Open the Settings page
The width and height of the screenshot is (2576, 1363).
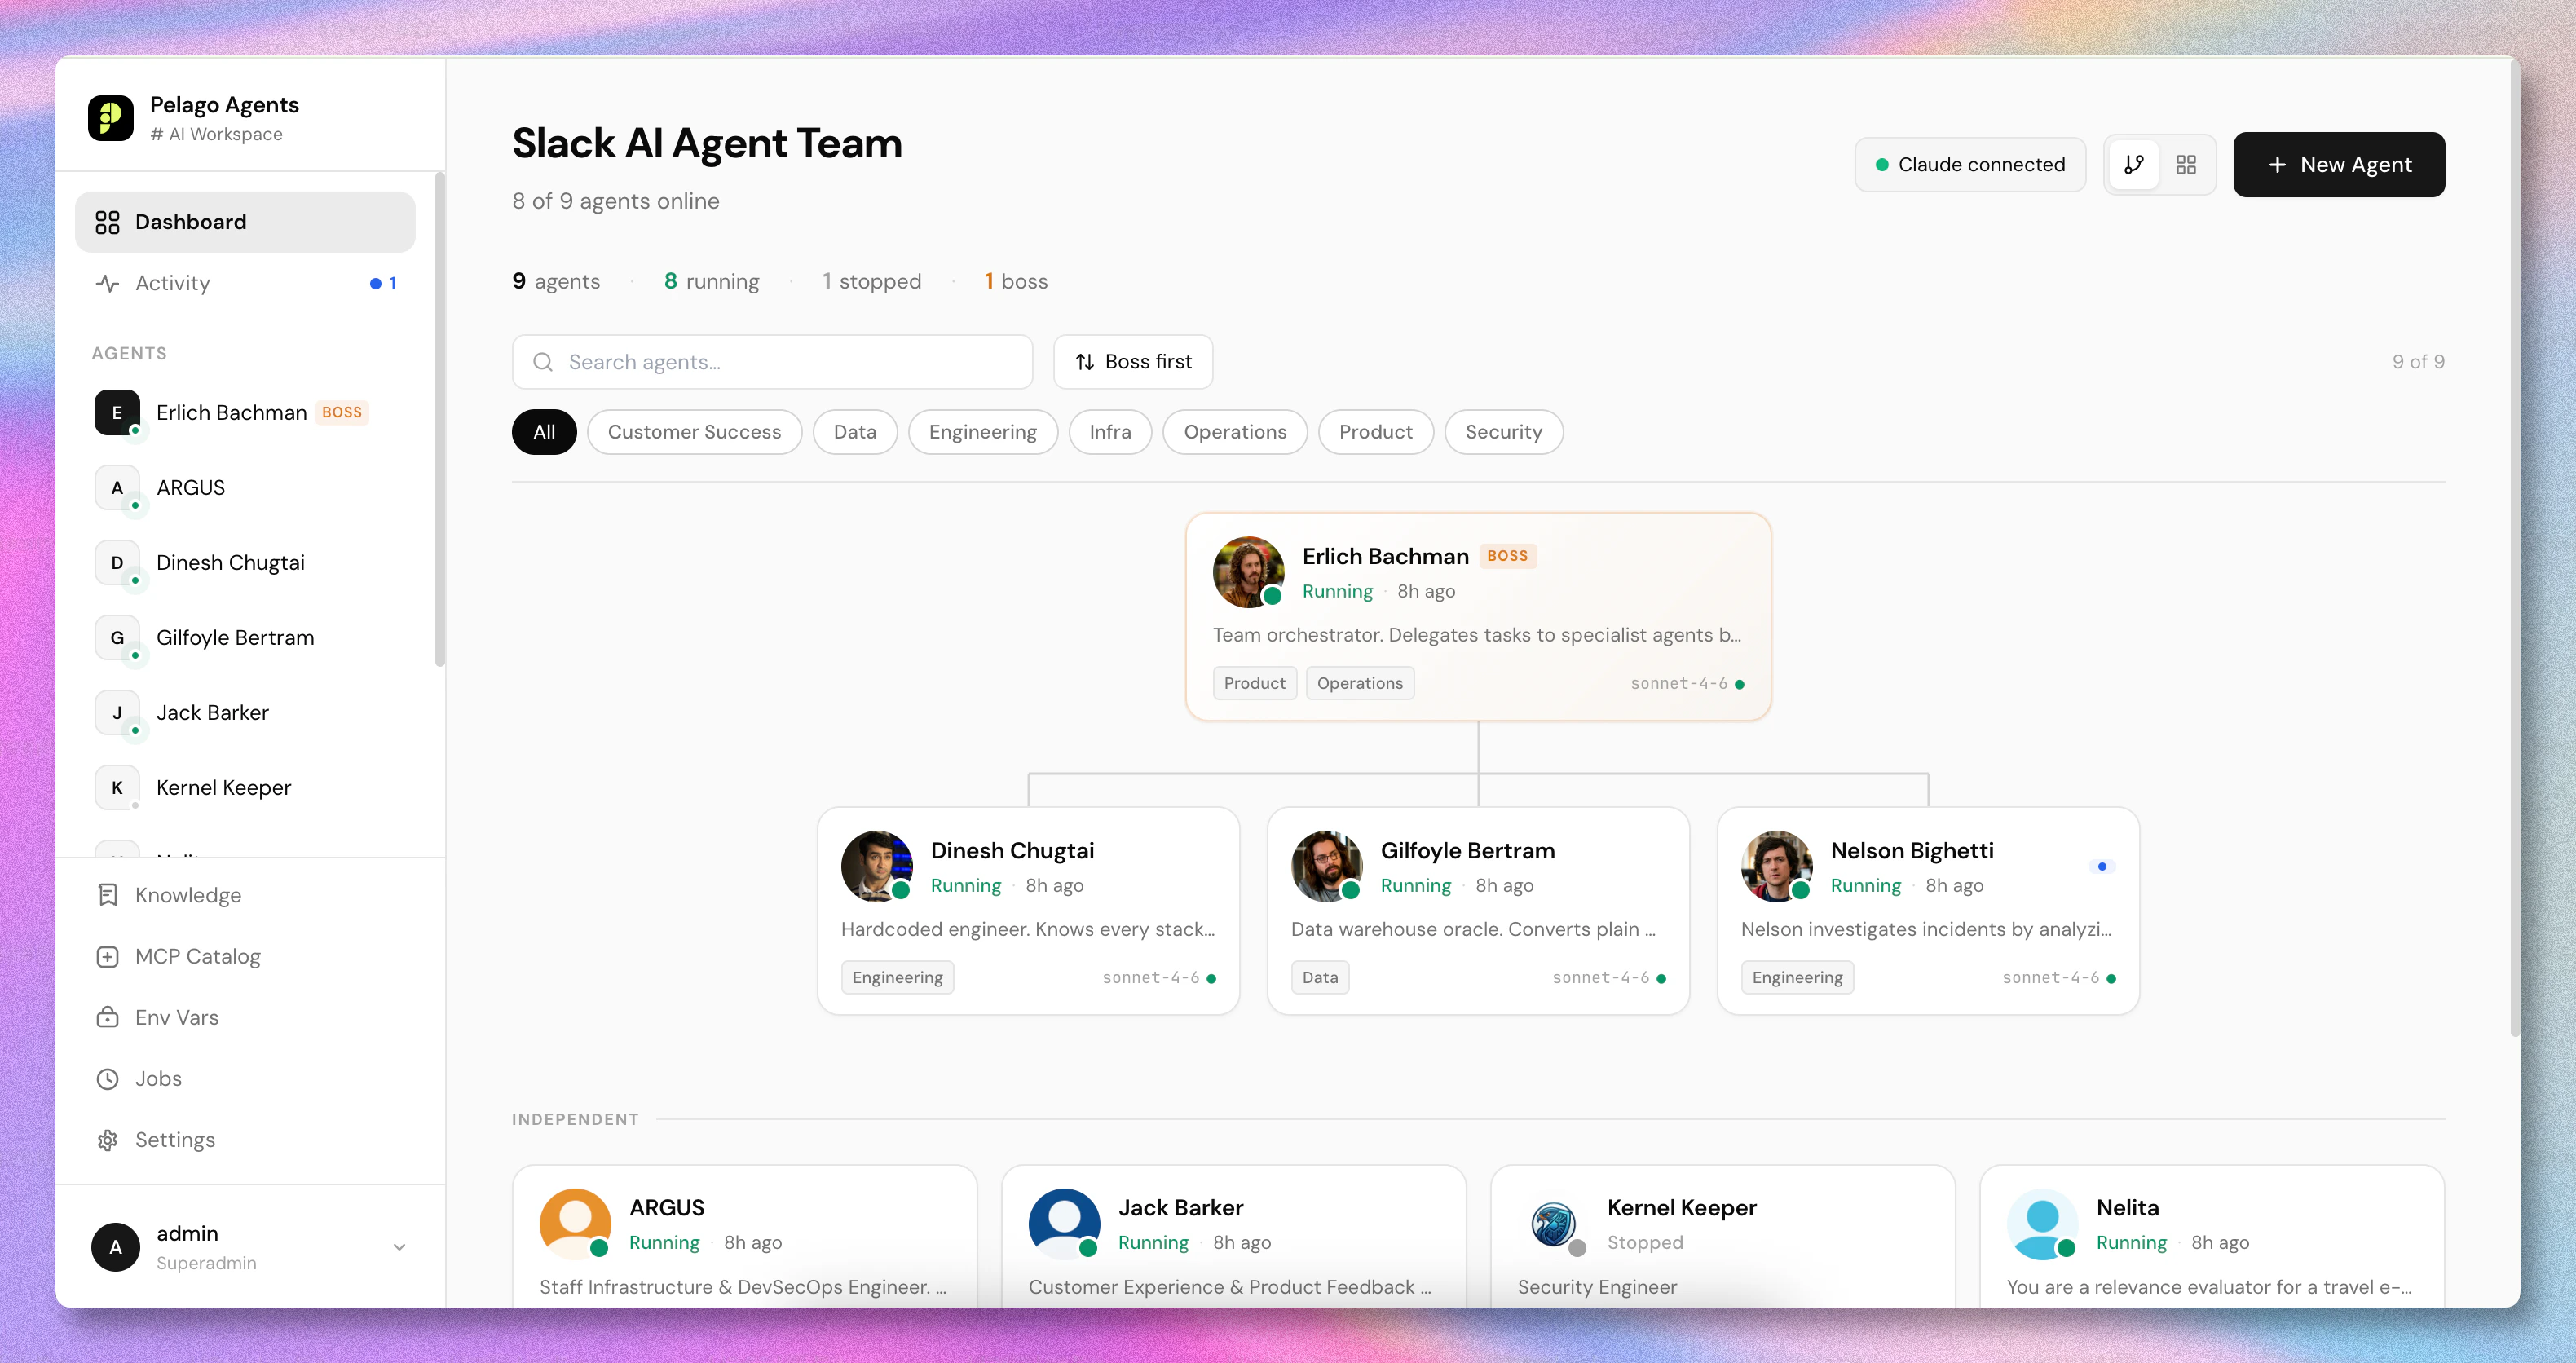[x=245, y=1140]
